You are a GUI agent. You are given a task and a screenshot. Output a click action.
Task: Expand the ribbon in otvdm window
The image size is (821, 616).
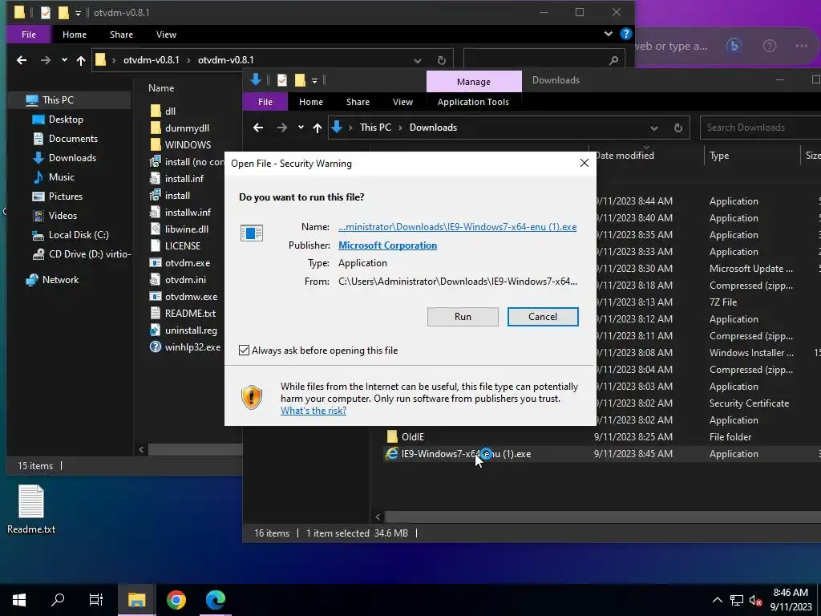[x=608, y=34]
